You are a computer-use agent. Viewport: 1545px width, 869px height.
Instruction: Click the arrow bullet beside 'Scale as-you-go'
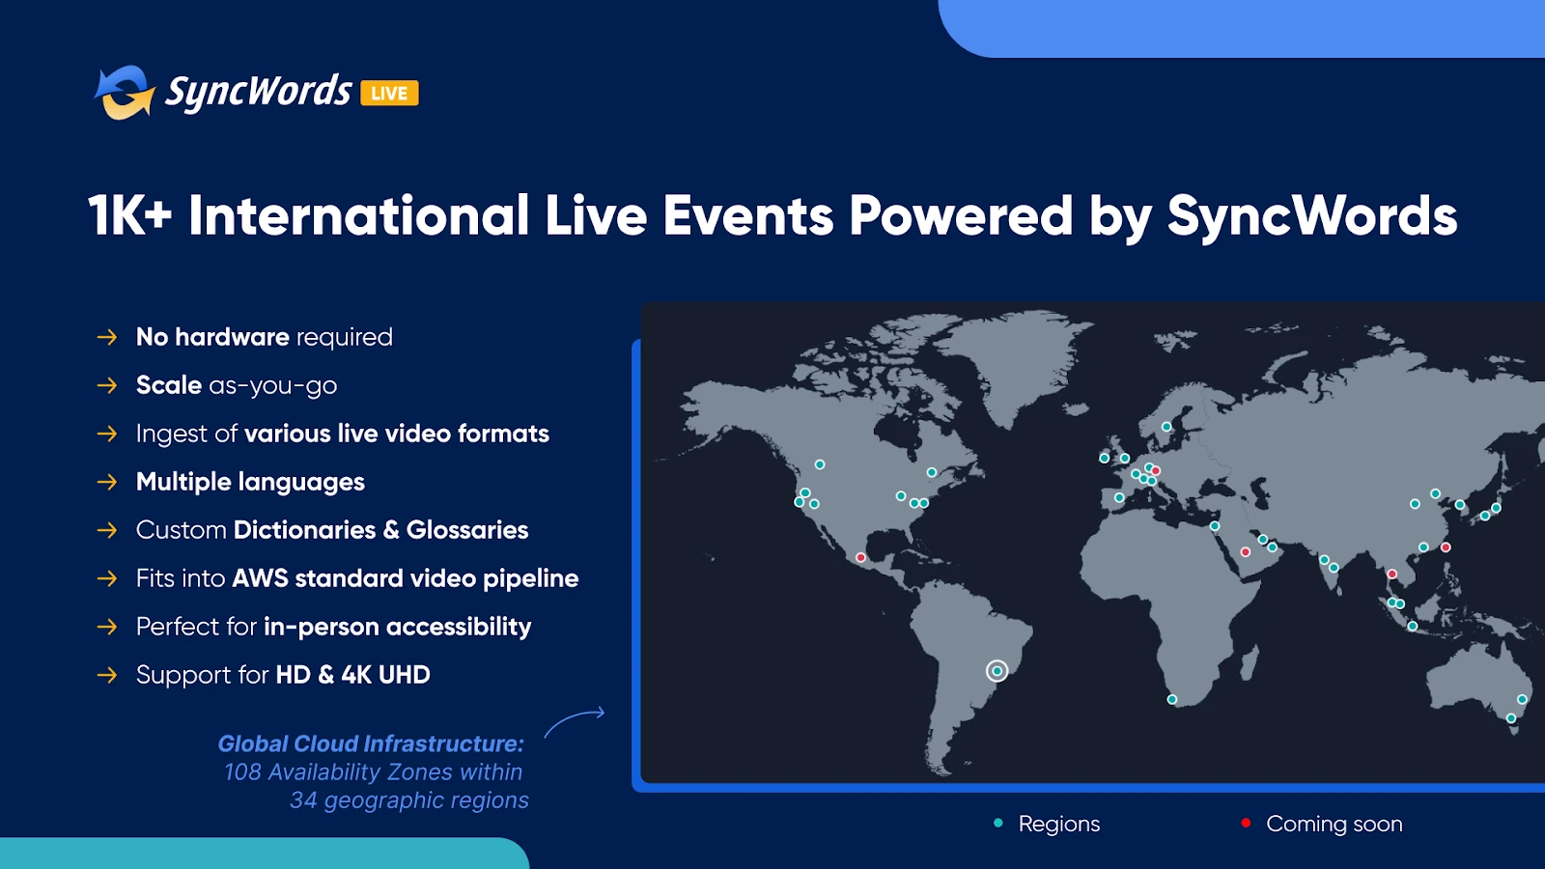(107, 385)
